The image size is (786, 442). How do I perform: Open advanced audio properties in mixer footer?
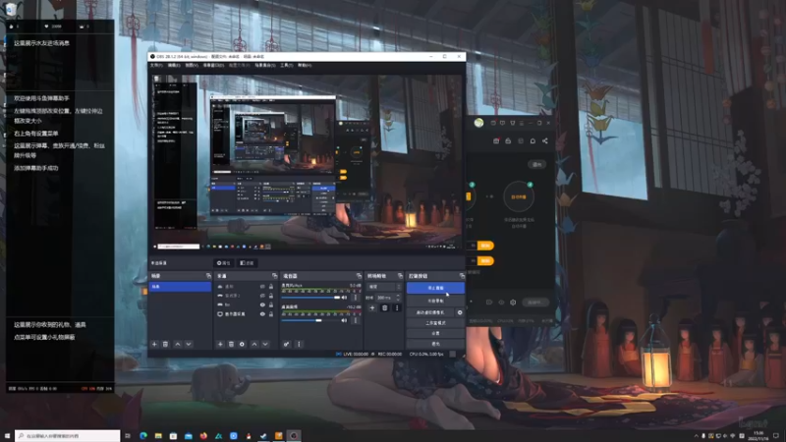tap(286, 345)
